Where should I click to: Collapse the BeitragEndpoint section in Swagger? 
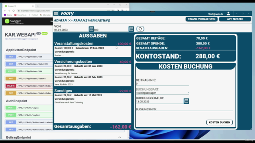120,137
